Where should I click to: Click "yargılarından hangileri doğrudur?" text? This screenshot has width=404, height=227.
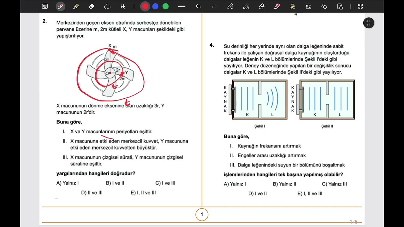[96, 173]
